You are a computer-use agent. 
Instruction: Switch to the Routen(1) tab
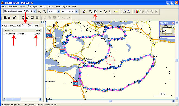coord(26,25)
